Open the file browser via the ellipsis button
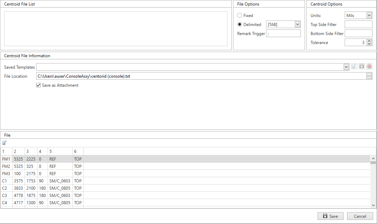Screen dimensions: 377x224 pos(369,76)
